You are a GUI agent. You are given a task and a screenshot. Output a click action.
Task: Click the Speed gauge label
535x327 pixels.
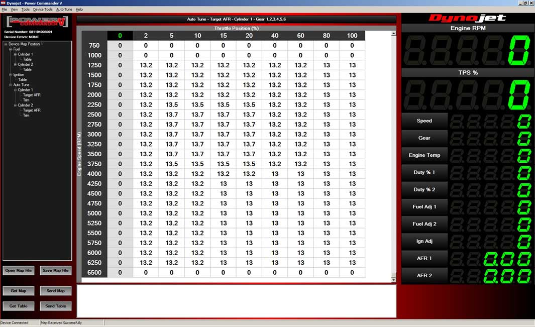coord(424,121)
